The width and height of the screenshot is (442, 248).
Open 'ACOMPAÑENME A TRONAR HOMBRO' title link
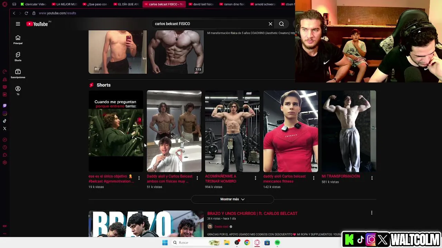click(221, 179)
